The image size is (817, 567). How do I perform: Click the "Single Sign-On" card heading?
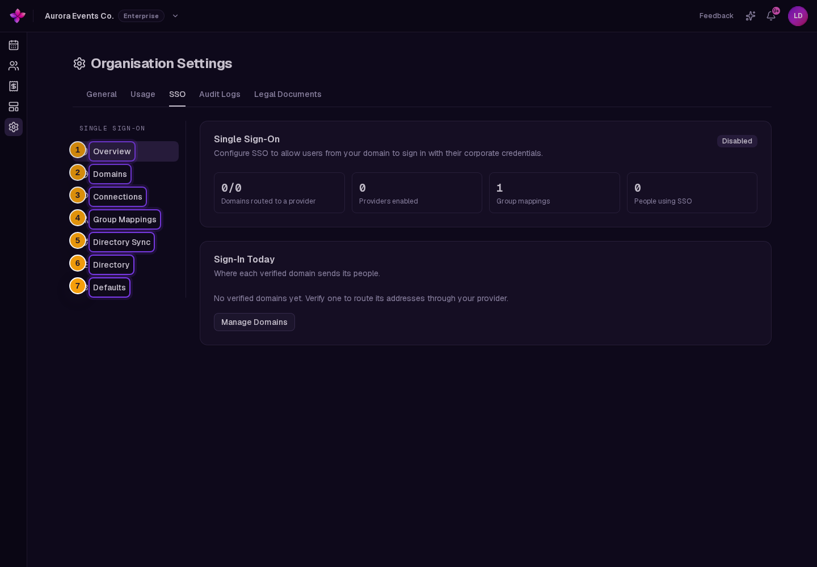point(247,139)
